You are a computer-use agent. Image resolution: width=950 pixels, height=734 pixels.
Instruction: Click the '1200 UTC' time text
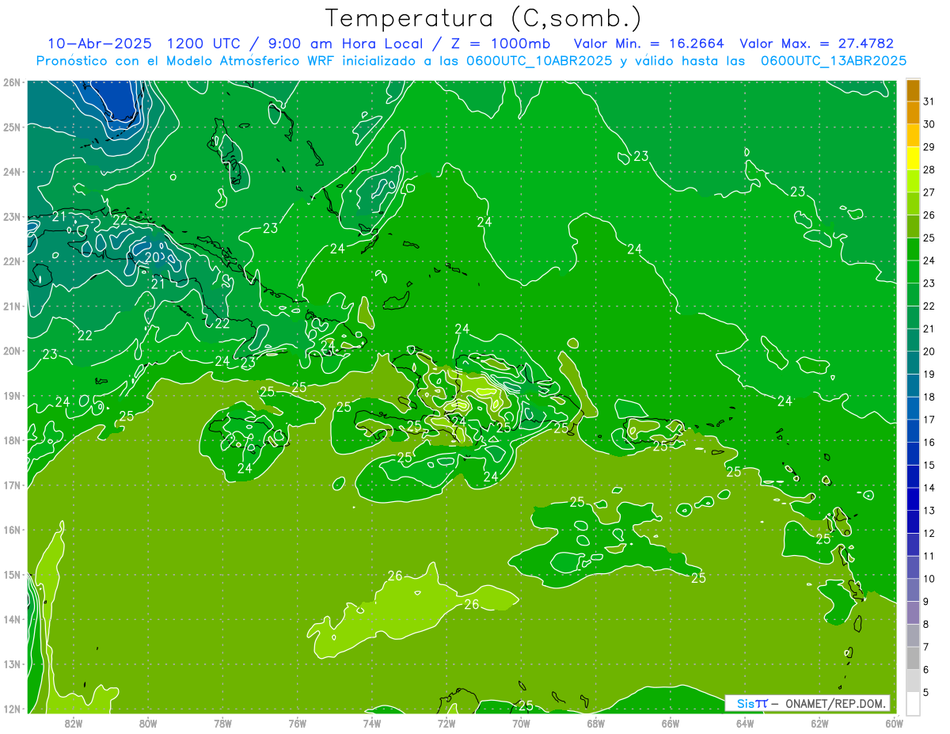(204, 44)
